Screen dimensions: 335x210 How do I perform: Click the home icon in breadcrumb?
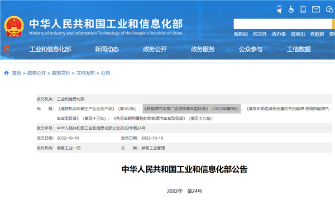[x=6, y=73]
